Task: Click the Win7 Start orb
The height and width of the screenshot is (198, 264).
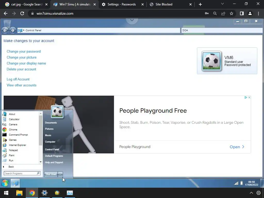Action: point(5,183)
